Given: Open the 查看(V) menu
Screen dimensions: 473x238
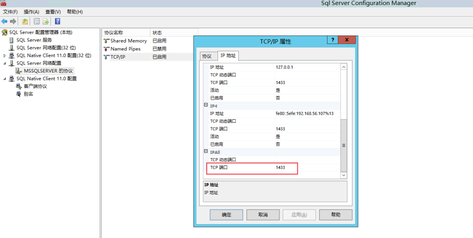Looking at the screenshot, I should coord(53,12).
